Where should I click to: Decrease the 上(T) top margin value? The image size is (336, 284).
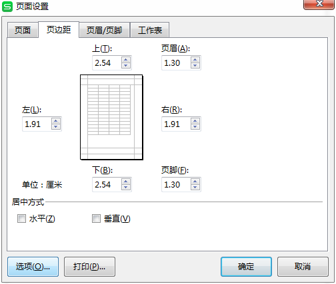tap(126, 66)
